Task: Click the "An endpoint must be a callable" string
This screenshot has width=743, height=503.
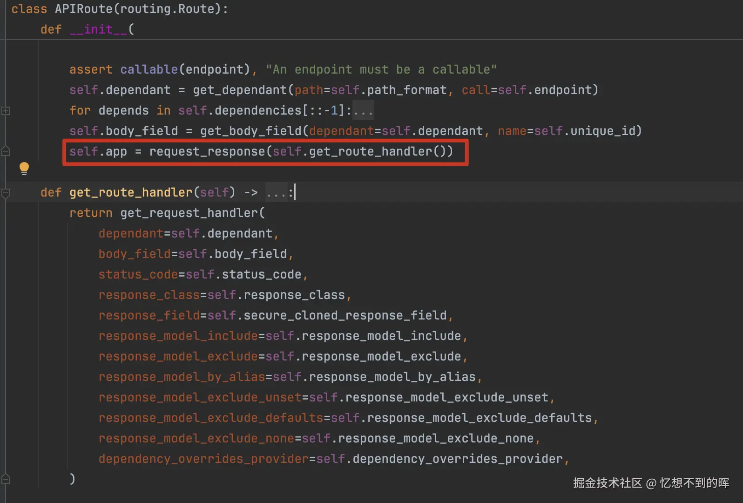Action: click(381, 69)
